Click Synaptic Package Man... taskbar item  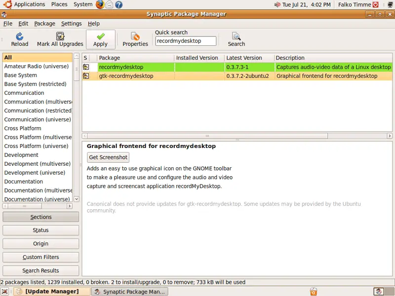[x=129, y=292]
